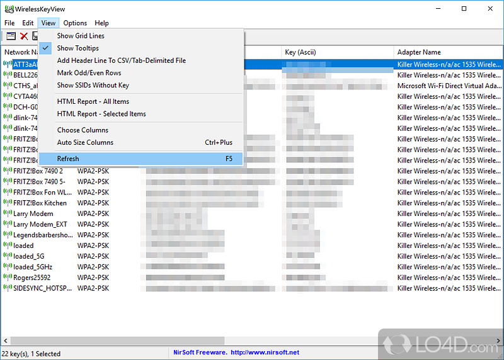Enable Add Header Line To CSV/Tab-Delimited File

click(x=140, y=60)
